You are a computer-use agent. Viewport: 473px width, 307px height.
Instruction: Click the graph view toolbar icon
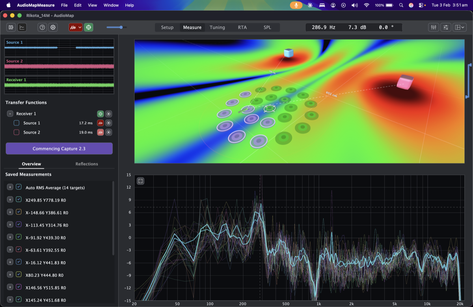click(x=22, y=27)
